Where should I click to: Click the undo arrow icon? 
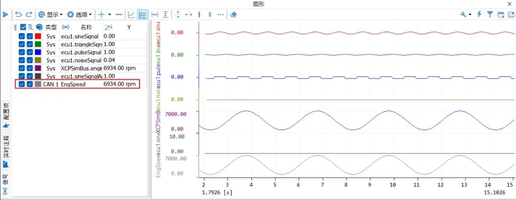tap(19, 14)
